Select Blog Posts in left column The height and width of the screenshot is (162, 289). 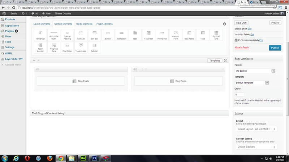click(x=81, y=81)
